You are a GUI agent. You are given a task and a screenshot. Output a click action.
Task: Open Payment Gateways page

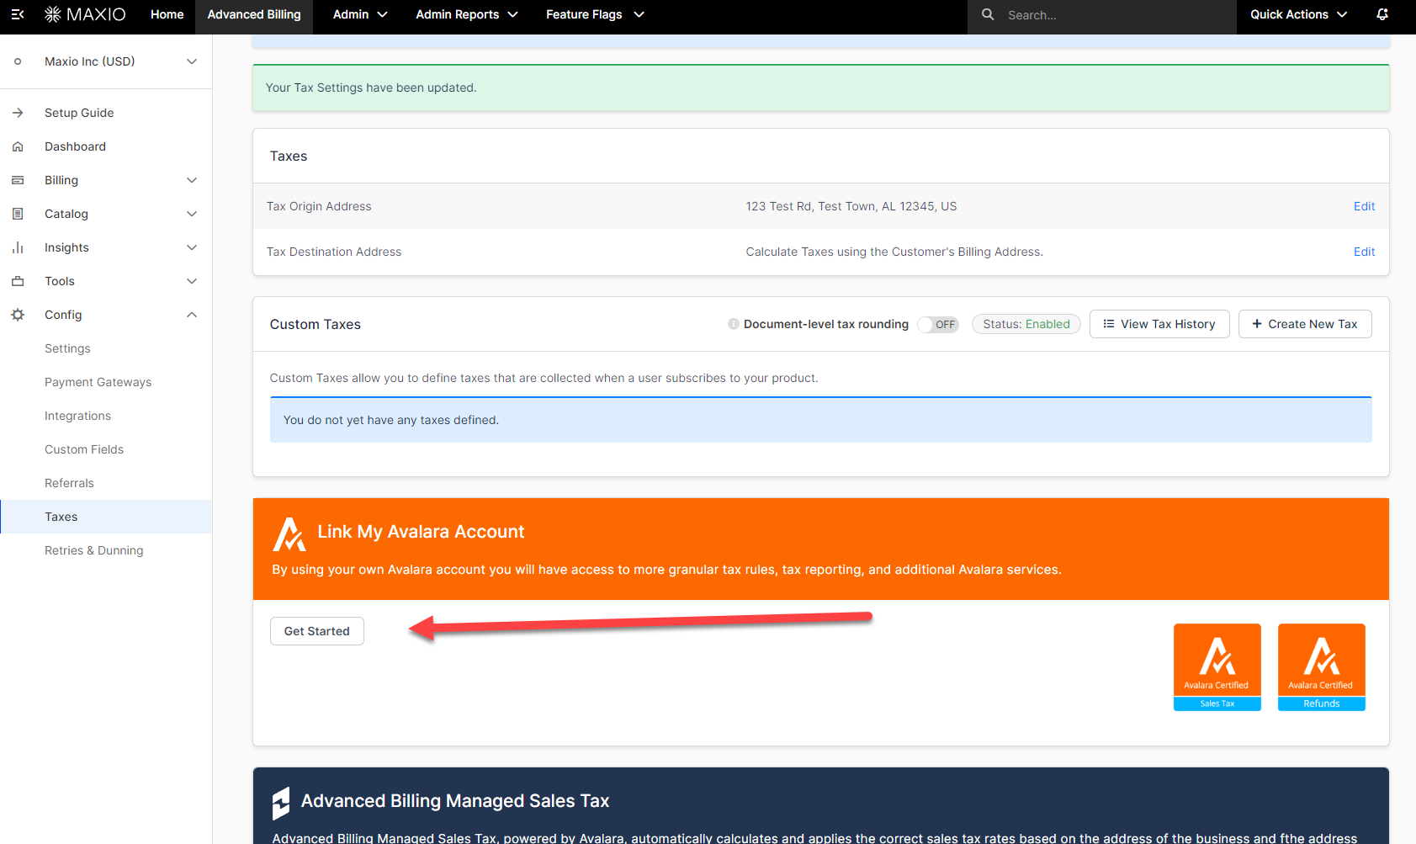[98, 382]
